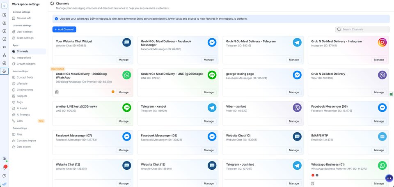The image size is (394, 187).
Task: Open the chat assistant bubble at bottom right
Action: [389, 178]
